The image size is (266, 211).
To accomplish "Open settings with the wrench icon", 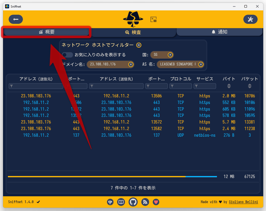I will pyautogui.click(x=250, y=19).
